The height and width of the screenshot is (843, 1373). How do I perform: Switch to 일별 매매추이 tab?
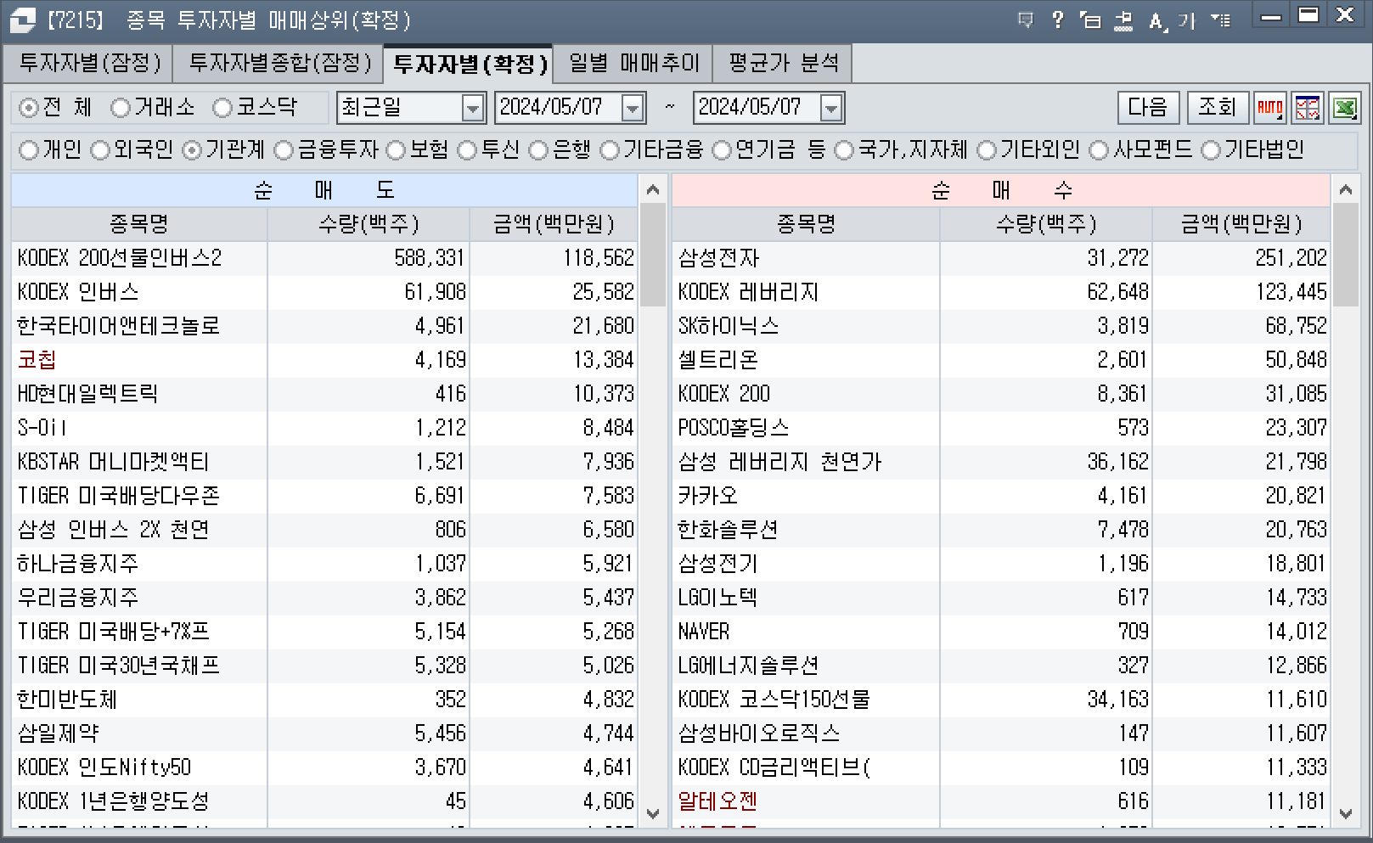pos(634,63)
